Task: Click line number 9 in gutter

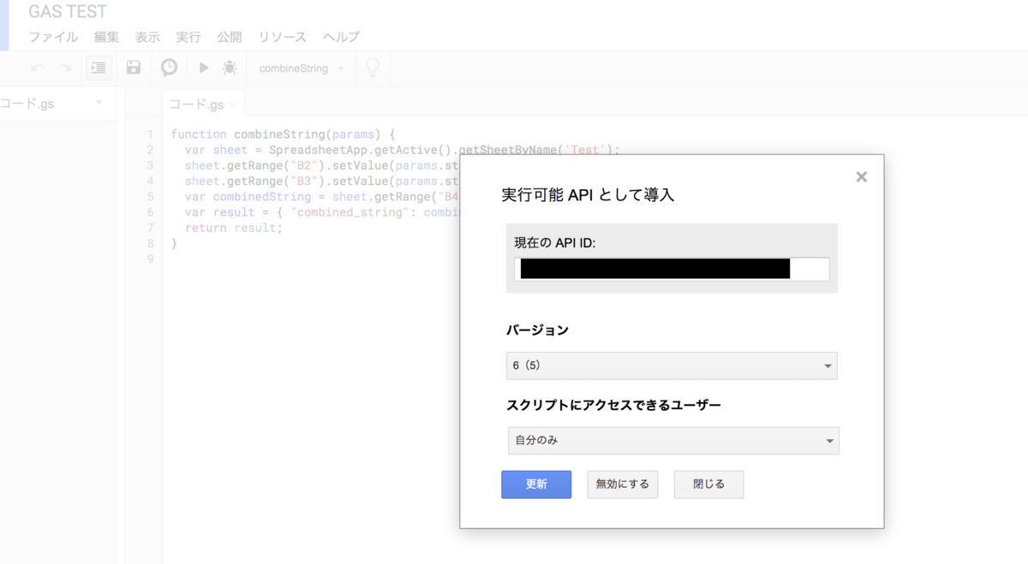Action: (x=151, y=258)
